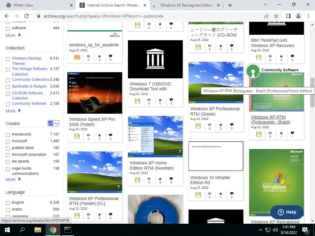315x236 pixels.
Task: Close the What's New tab
Action: point(71,6)
